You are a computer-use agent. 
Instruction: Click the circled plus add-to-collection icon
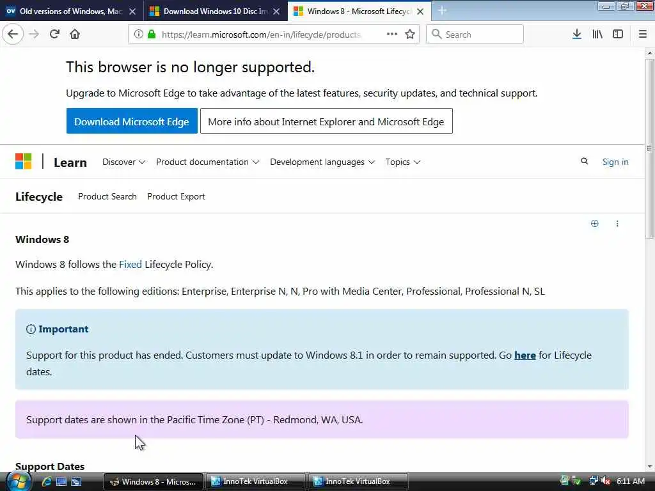[x=594, y=223]
